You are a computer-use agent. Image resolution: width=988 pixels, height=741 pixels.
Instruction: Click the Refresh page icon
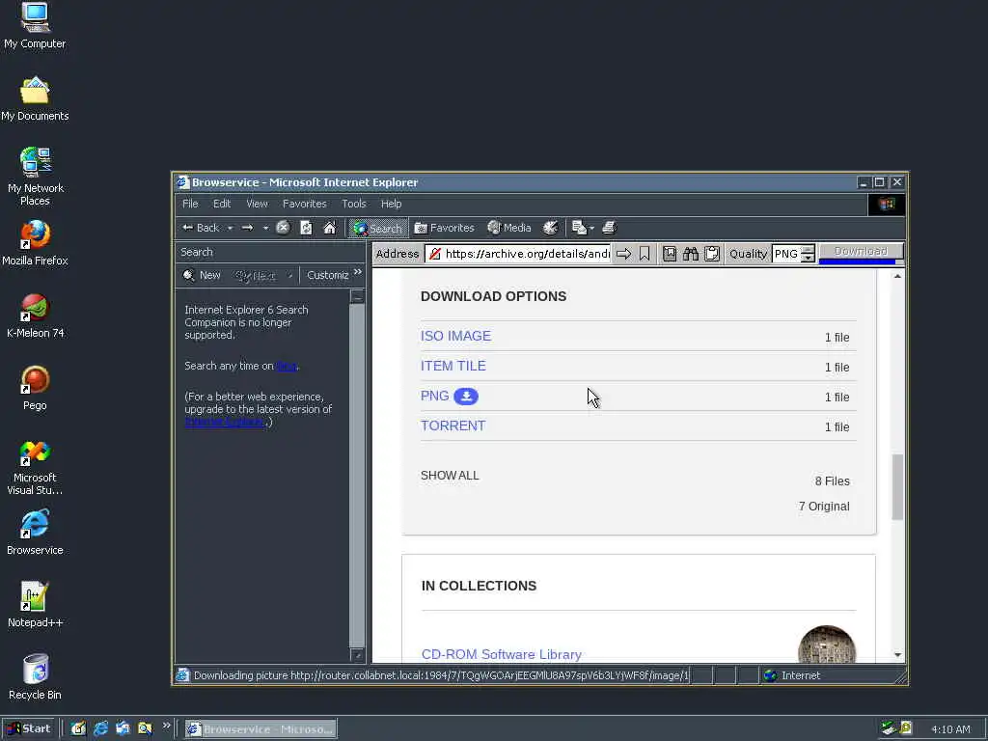tap(306, 228)
